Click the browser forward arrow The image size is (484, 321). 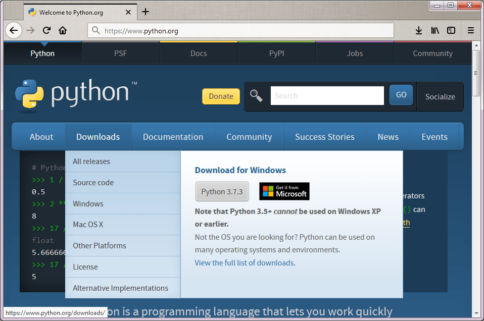tap(30, 30)
